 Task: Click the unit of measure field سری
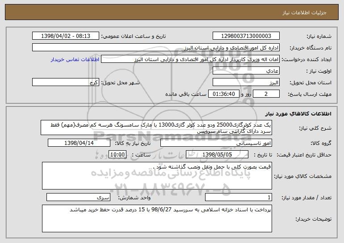78,197
